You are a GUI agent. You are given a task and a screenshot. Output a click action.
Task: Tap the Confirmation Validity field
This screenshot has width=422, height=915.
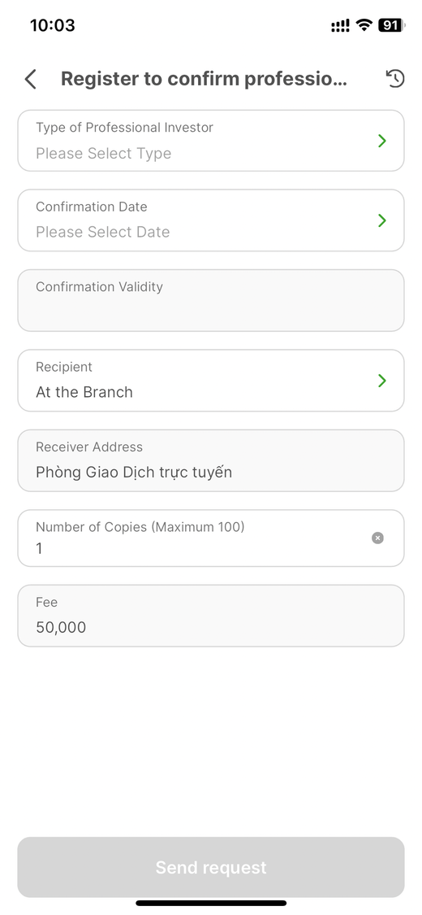pos(211,300)
